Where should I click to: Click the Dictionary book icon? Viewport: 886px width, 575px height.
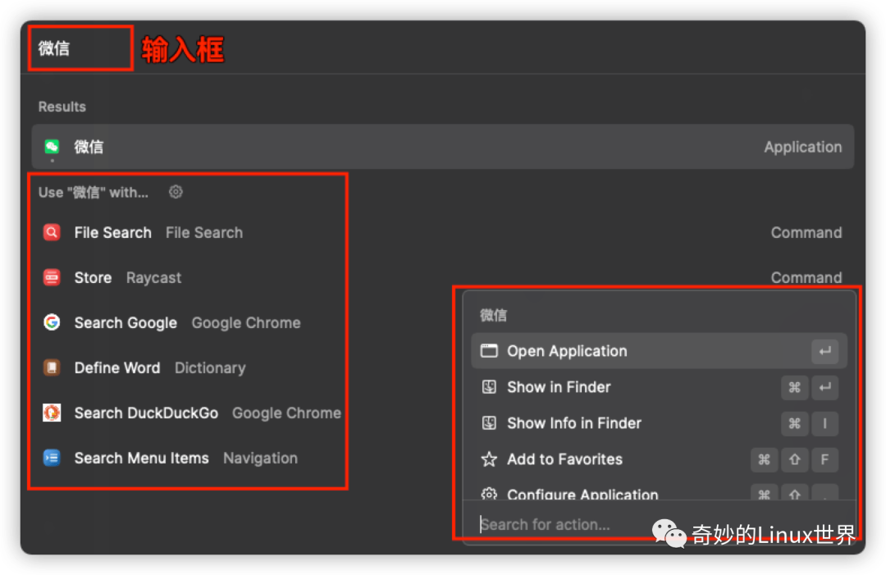tap(52, 367)
